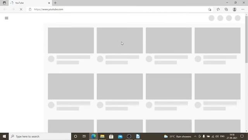Open Microsoft Edge from taskbar
Viewport: 248px width, 140px height.
pos(93,136)
